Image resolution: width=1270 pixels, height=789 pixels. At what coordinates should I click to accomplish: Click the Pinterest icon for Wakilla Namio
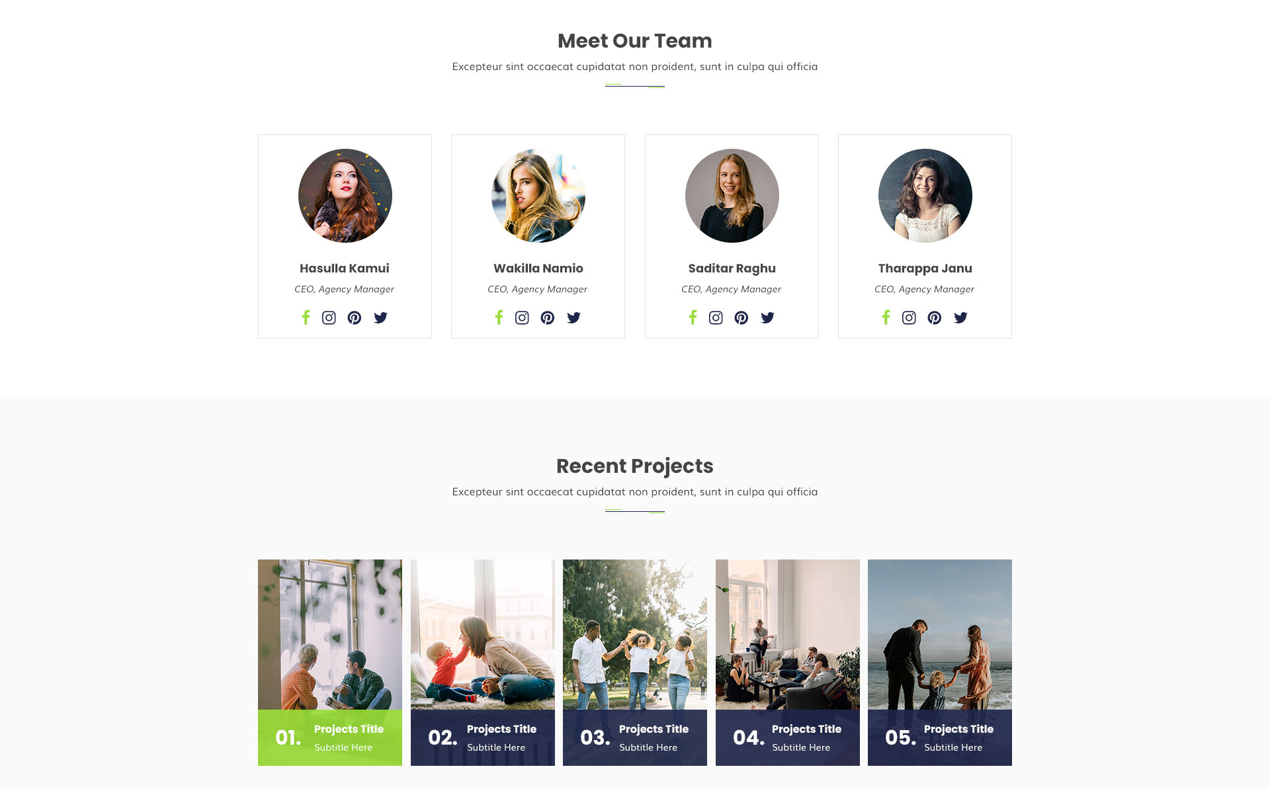(547, 317)
